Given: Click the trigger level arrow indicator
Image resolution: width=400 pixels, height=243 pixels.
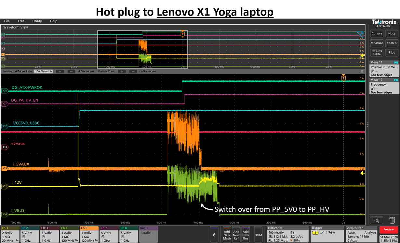Looking at the screenshot, I should pyautogui.click(x=362, y=173).
